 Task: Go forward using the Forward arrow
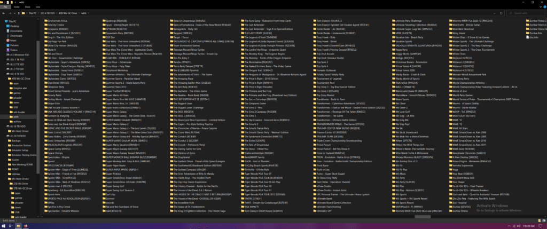click(9, 13)
